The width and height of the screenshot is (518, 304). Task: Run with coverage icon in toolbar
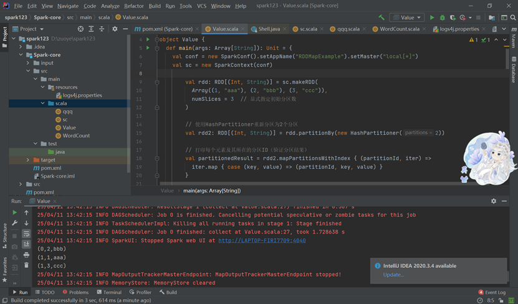(x=453, y=17)
